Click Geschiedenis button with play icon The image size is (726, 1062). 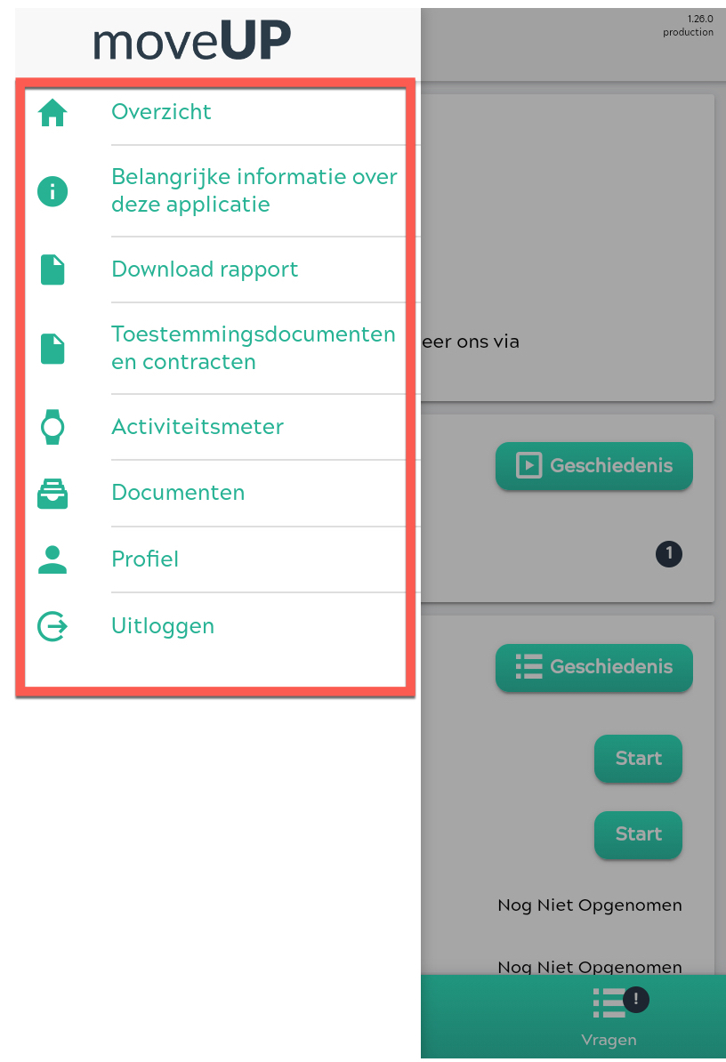(x=594, y=466)
